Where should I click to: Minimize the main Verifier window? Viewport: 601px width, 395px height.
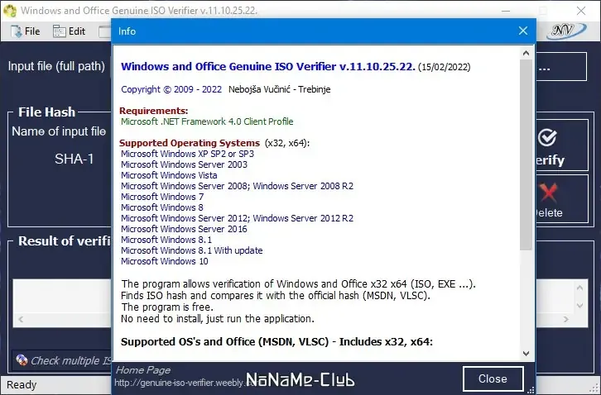point(506,11)
